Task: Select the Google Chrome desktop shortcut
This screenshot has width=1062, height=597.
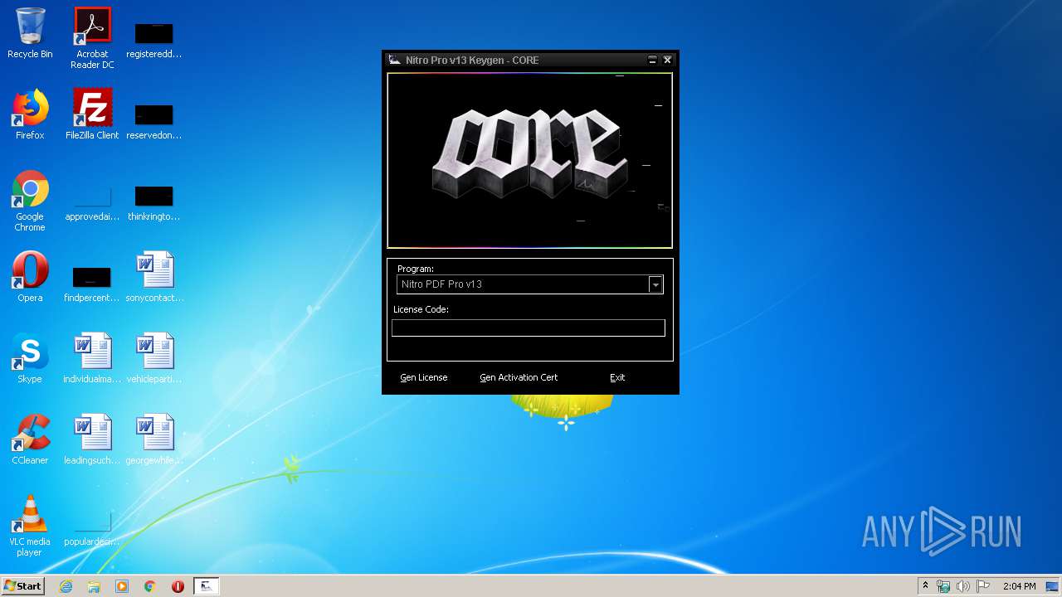Action: click(x=30, y=201)
